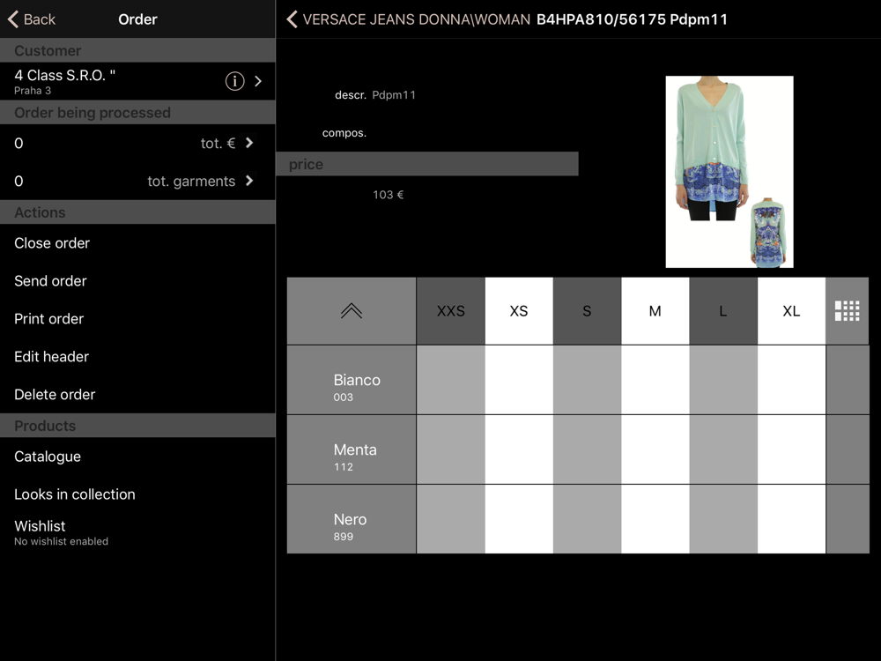
Task: Tap the customer info circle icon
Action: click(235, 81)
